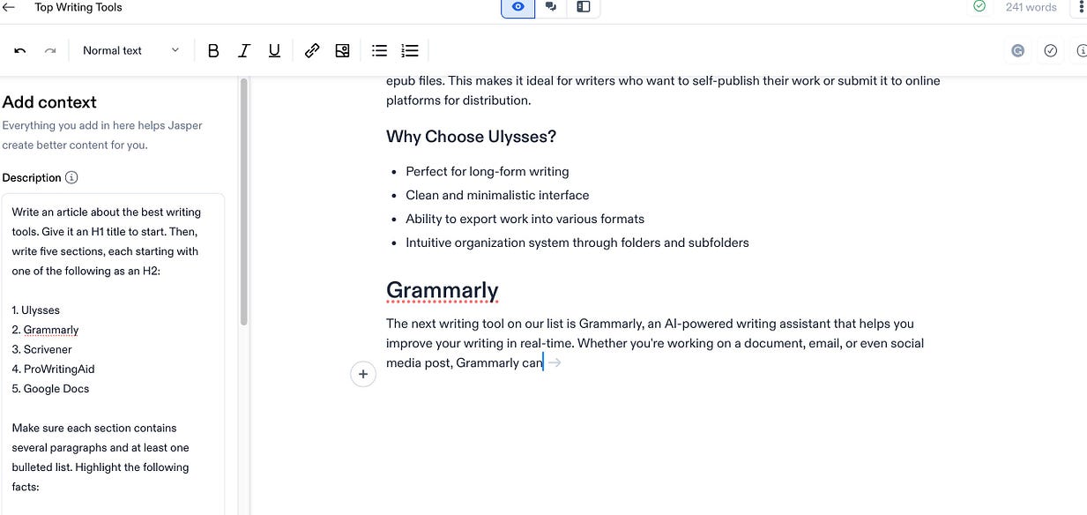This screenshot has width=1087, height=515.
Task: Click the plus button beside the paragraph
Action: click(363, 374)
